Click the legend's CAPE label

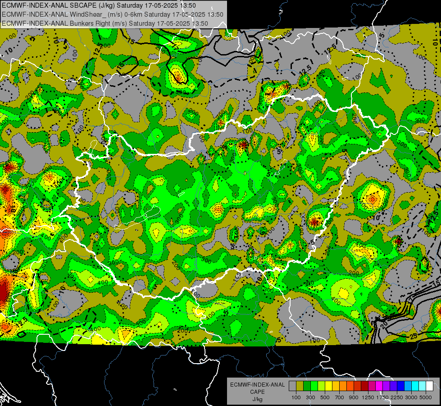coord(257,392)
